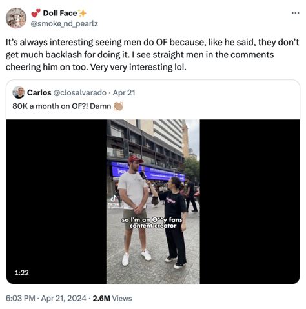Open the Doll Face display name

pyautogui.click(x=60, y=13)
